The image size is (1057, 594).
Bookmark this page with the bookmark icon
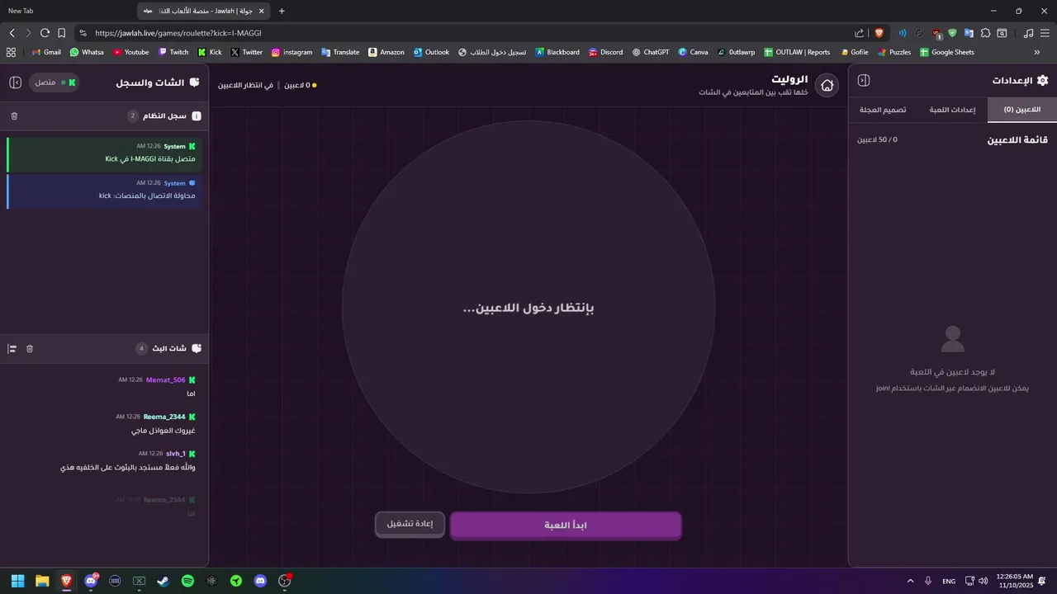pos(62,33)
